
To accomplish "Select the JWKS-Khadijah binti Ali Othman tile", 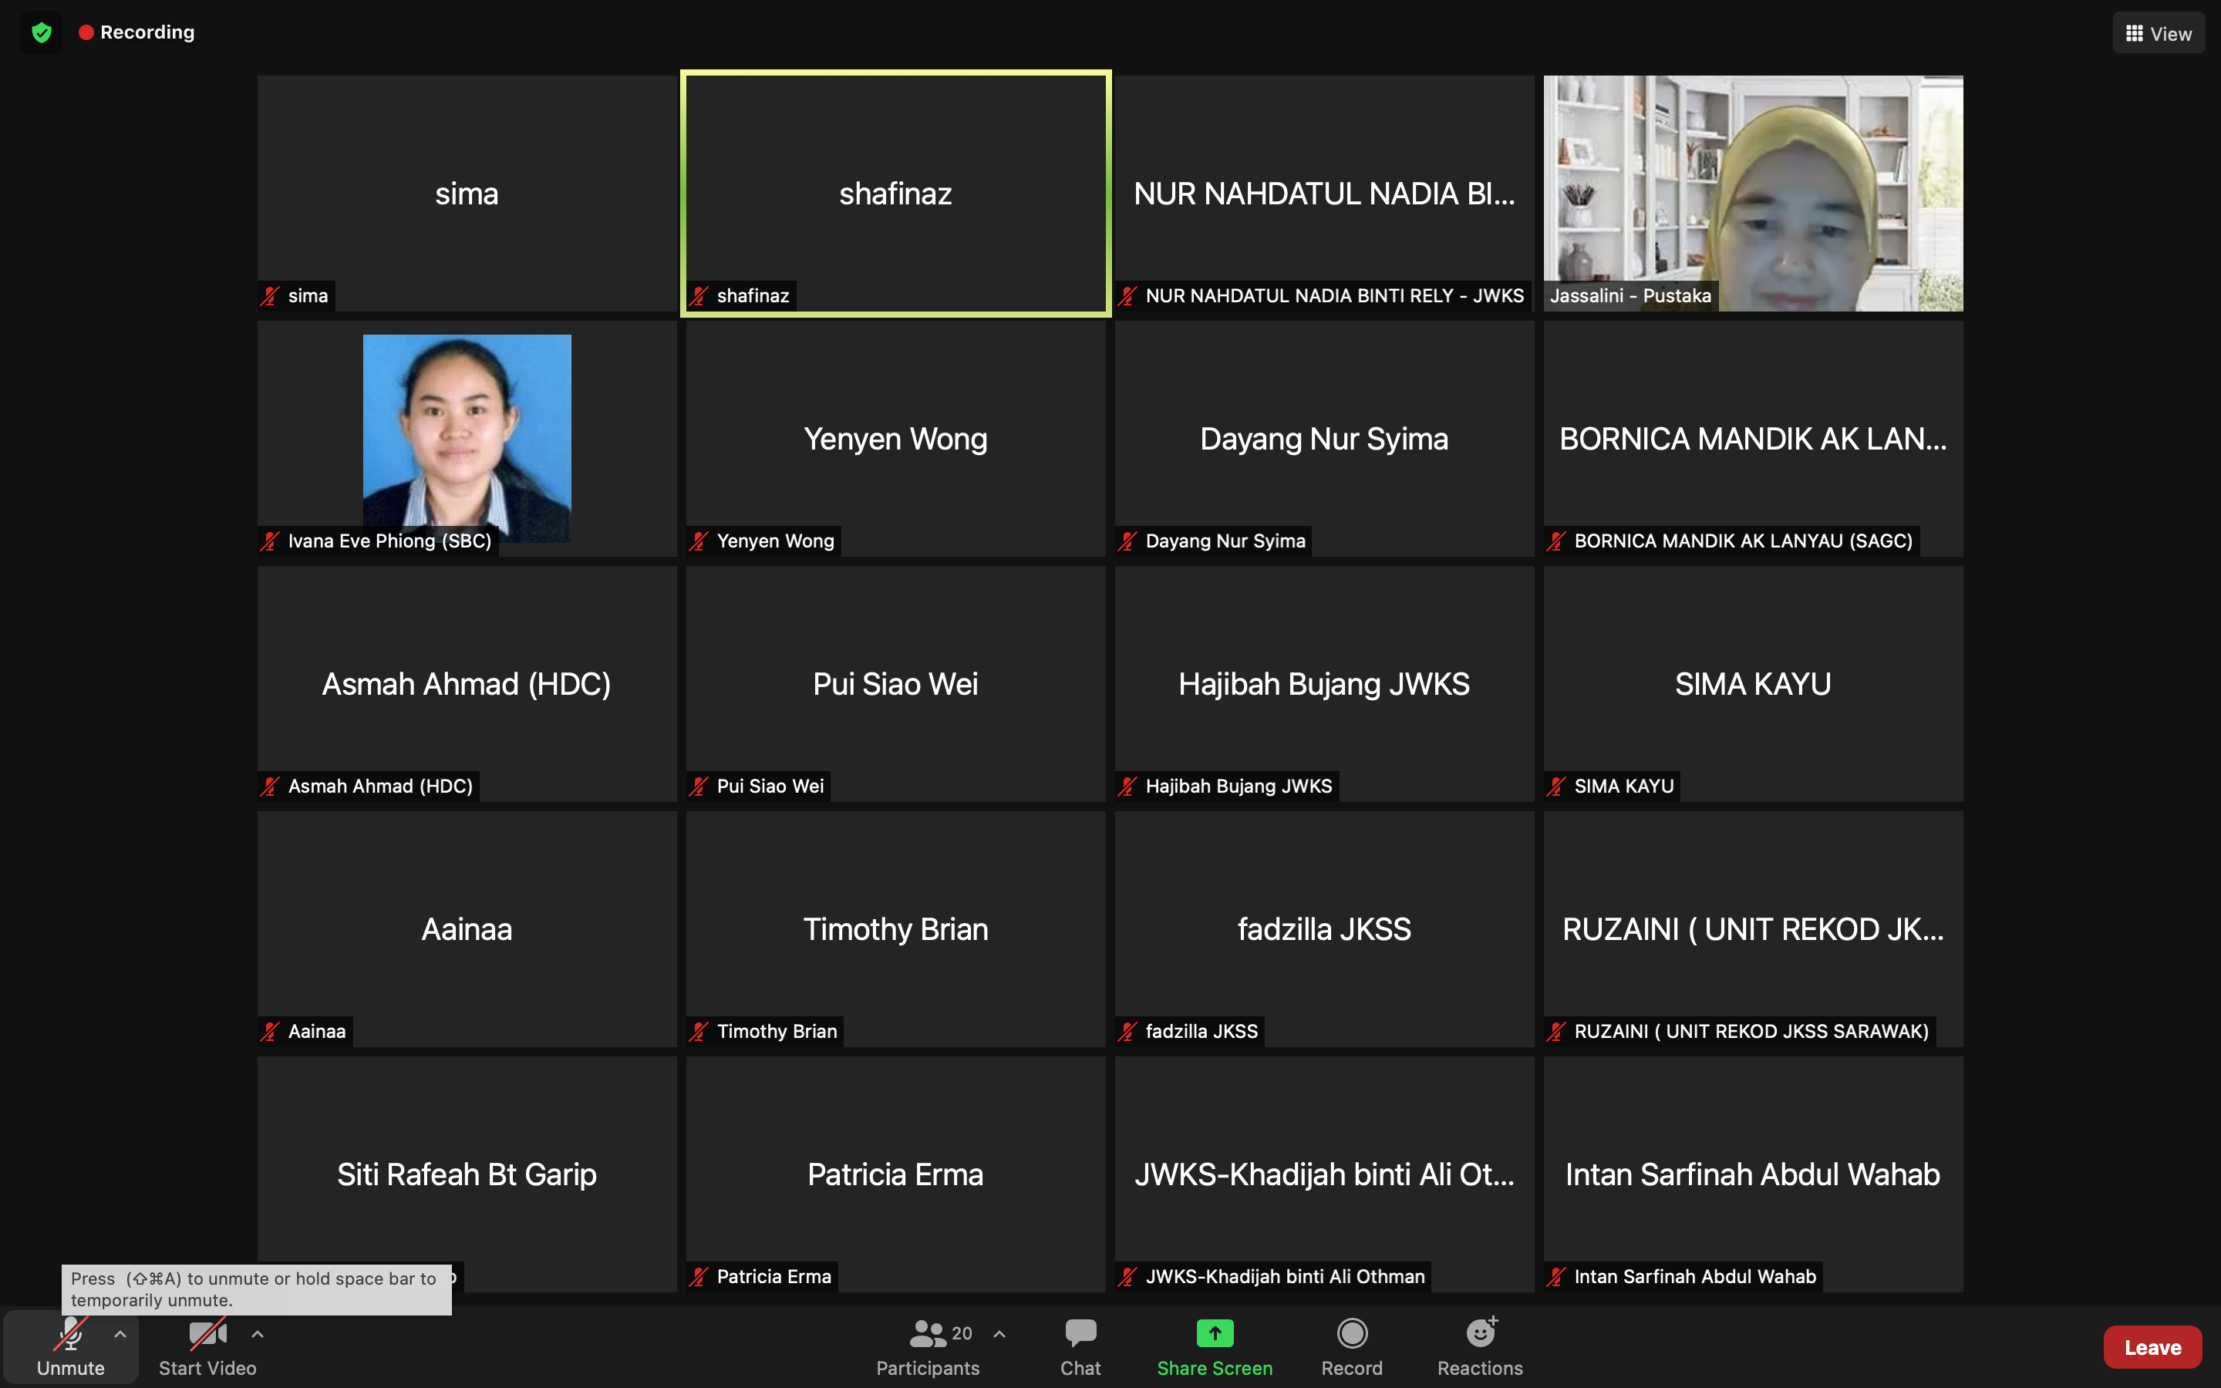I will click(x=1324, y=1173).
